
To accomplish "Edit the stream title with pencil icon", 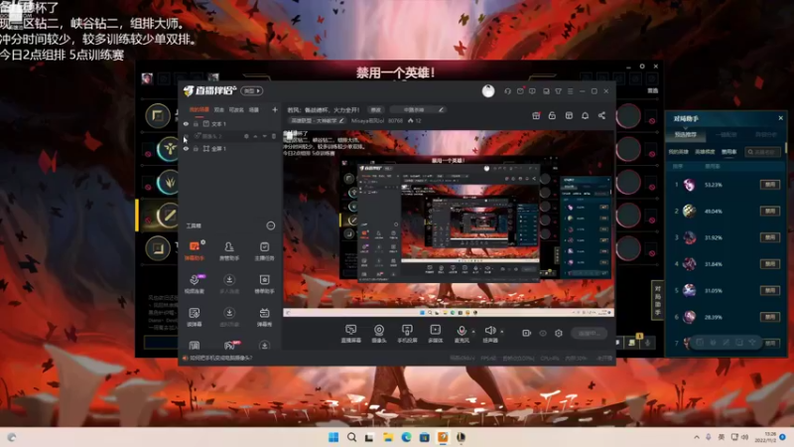I will [x=441, y=109].
